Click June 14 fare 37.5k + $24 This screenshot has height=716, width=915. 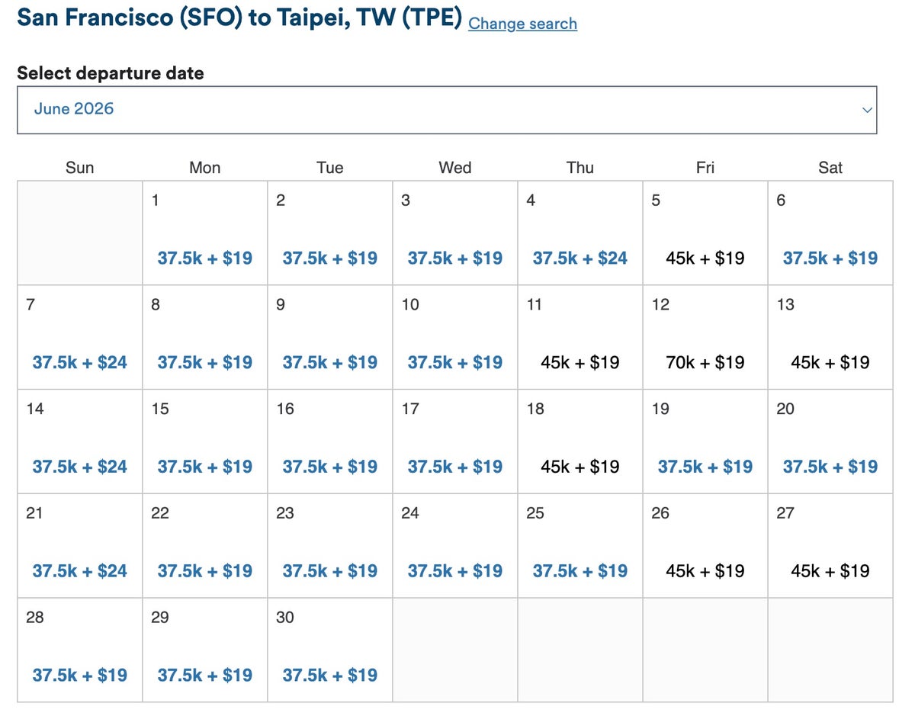click(x=79, y=467)
